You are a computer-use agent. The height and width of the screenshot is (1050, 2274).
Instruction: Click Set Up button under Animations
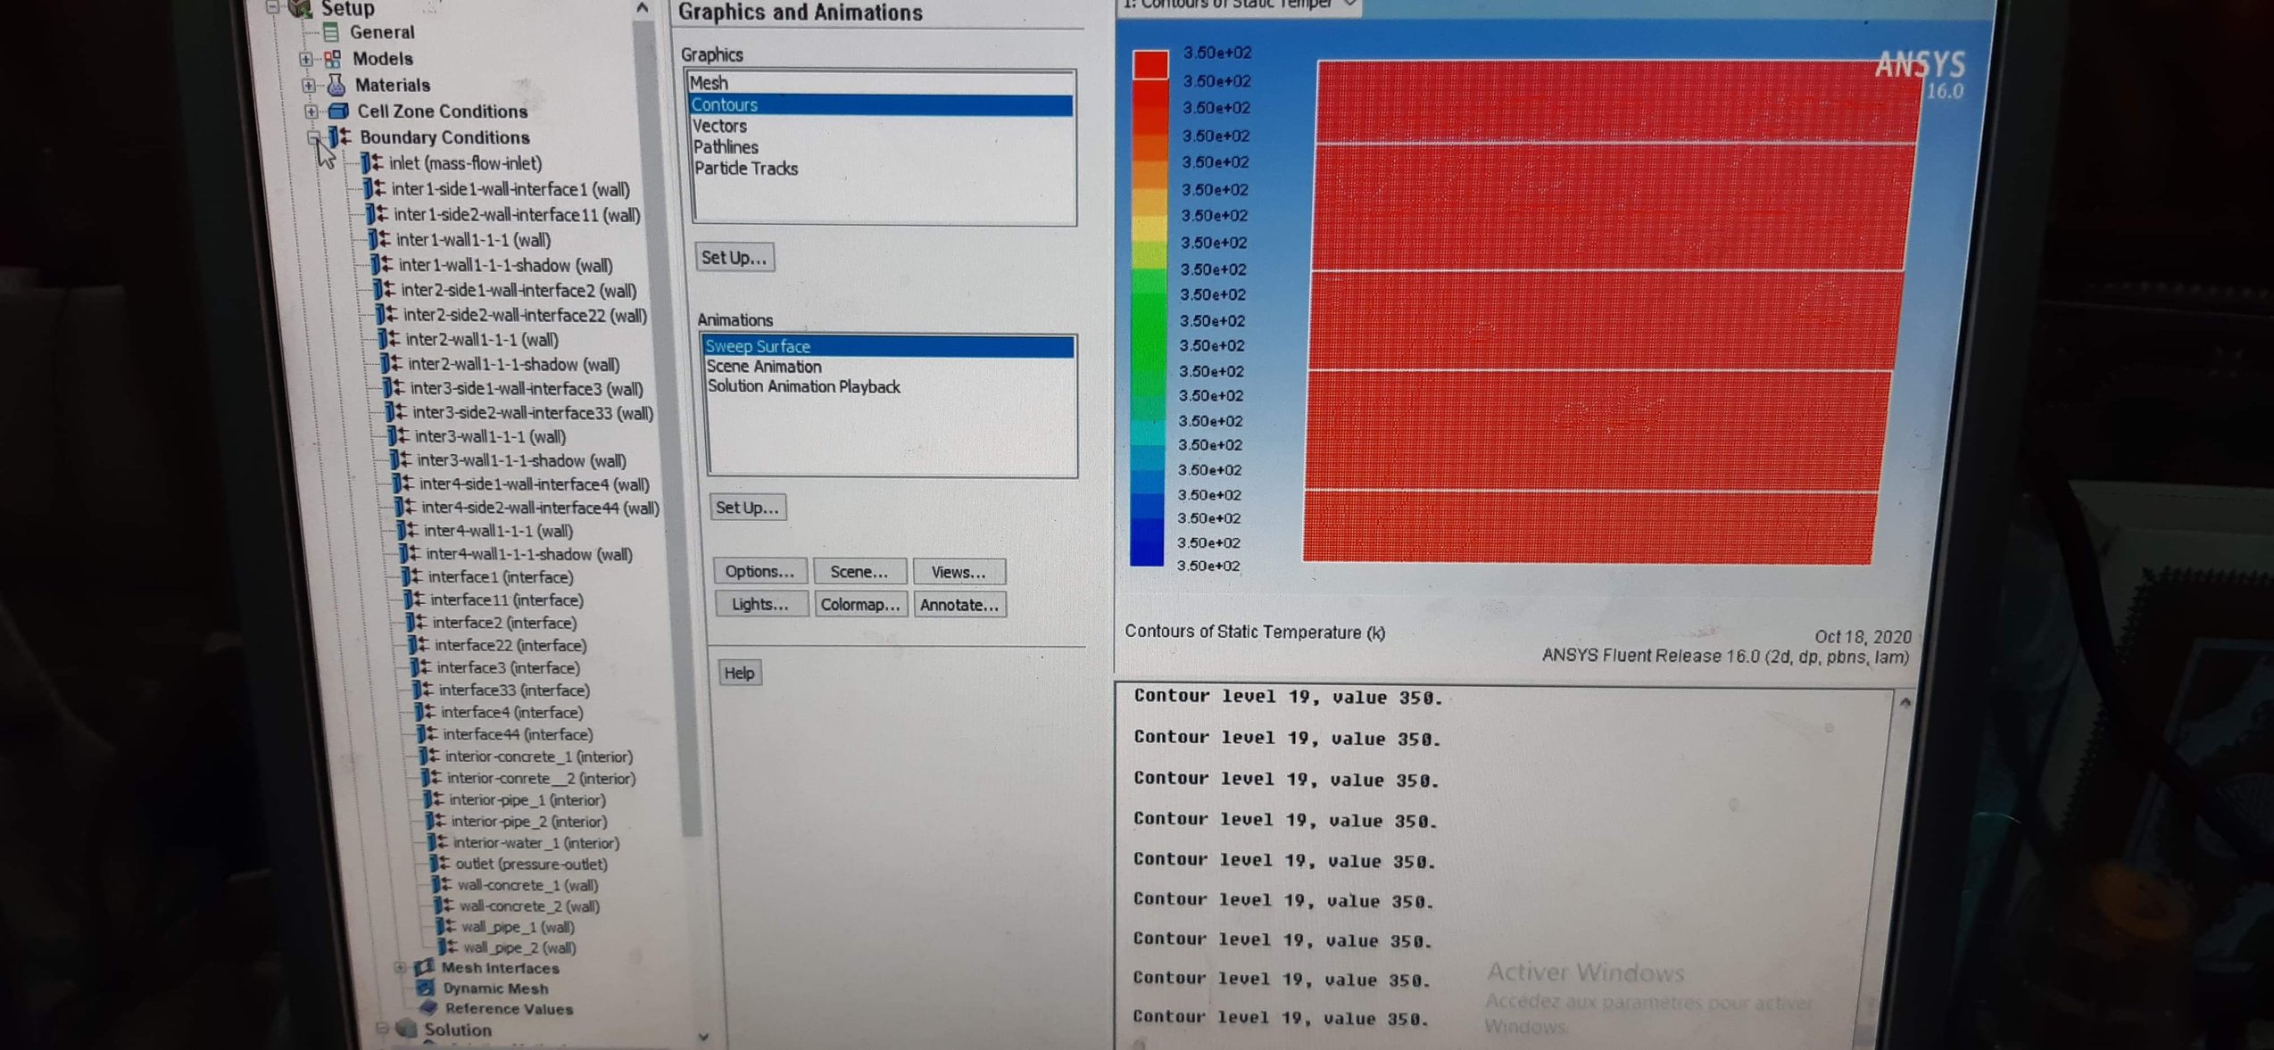pos(747,508)
